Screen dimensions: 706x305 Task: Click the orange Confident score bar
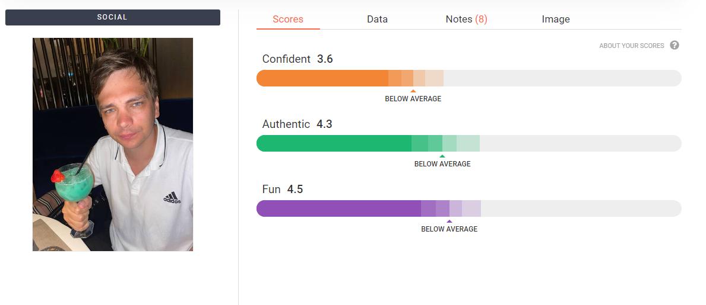[x=468, y=78]
